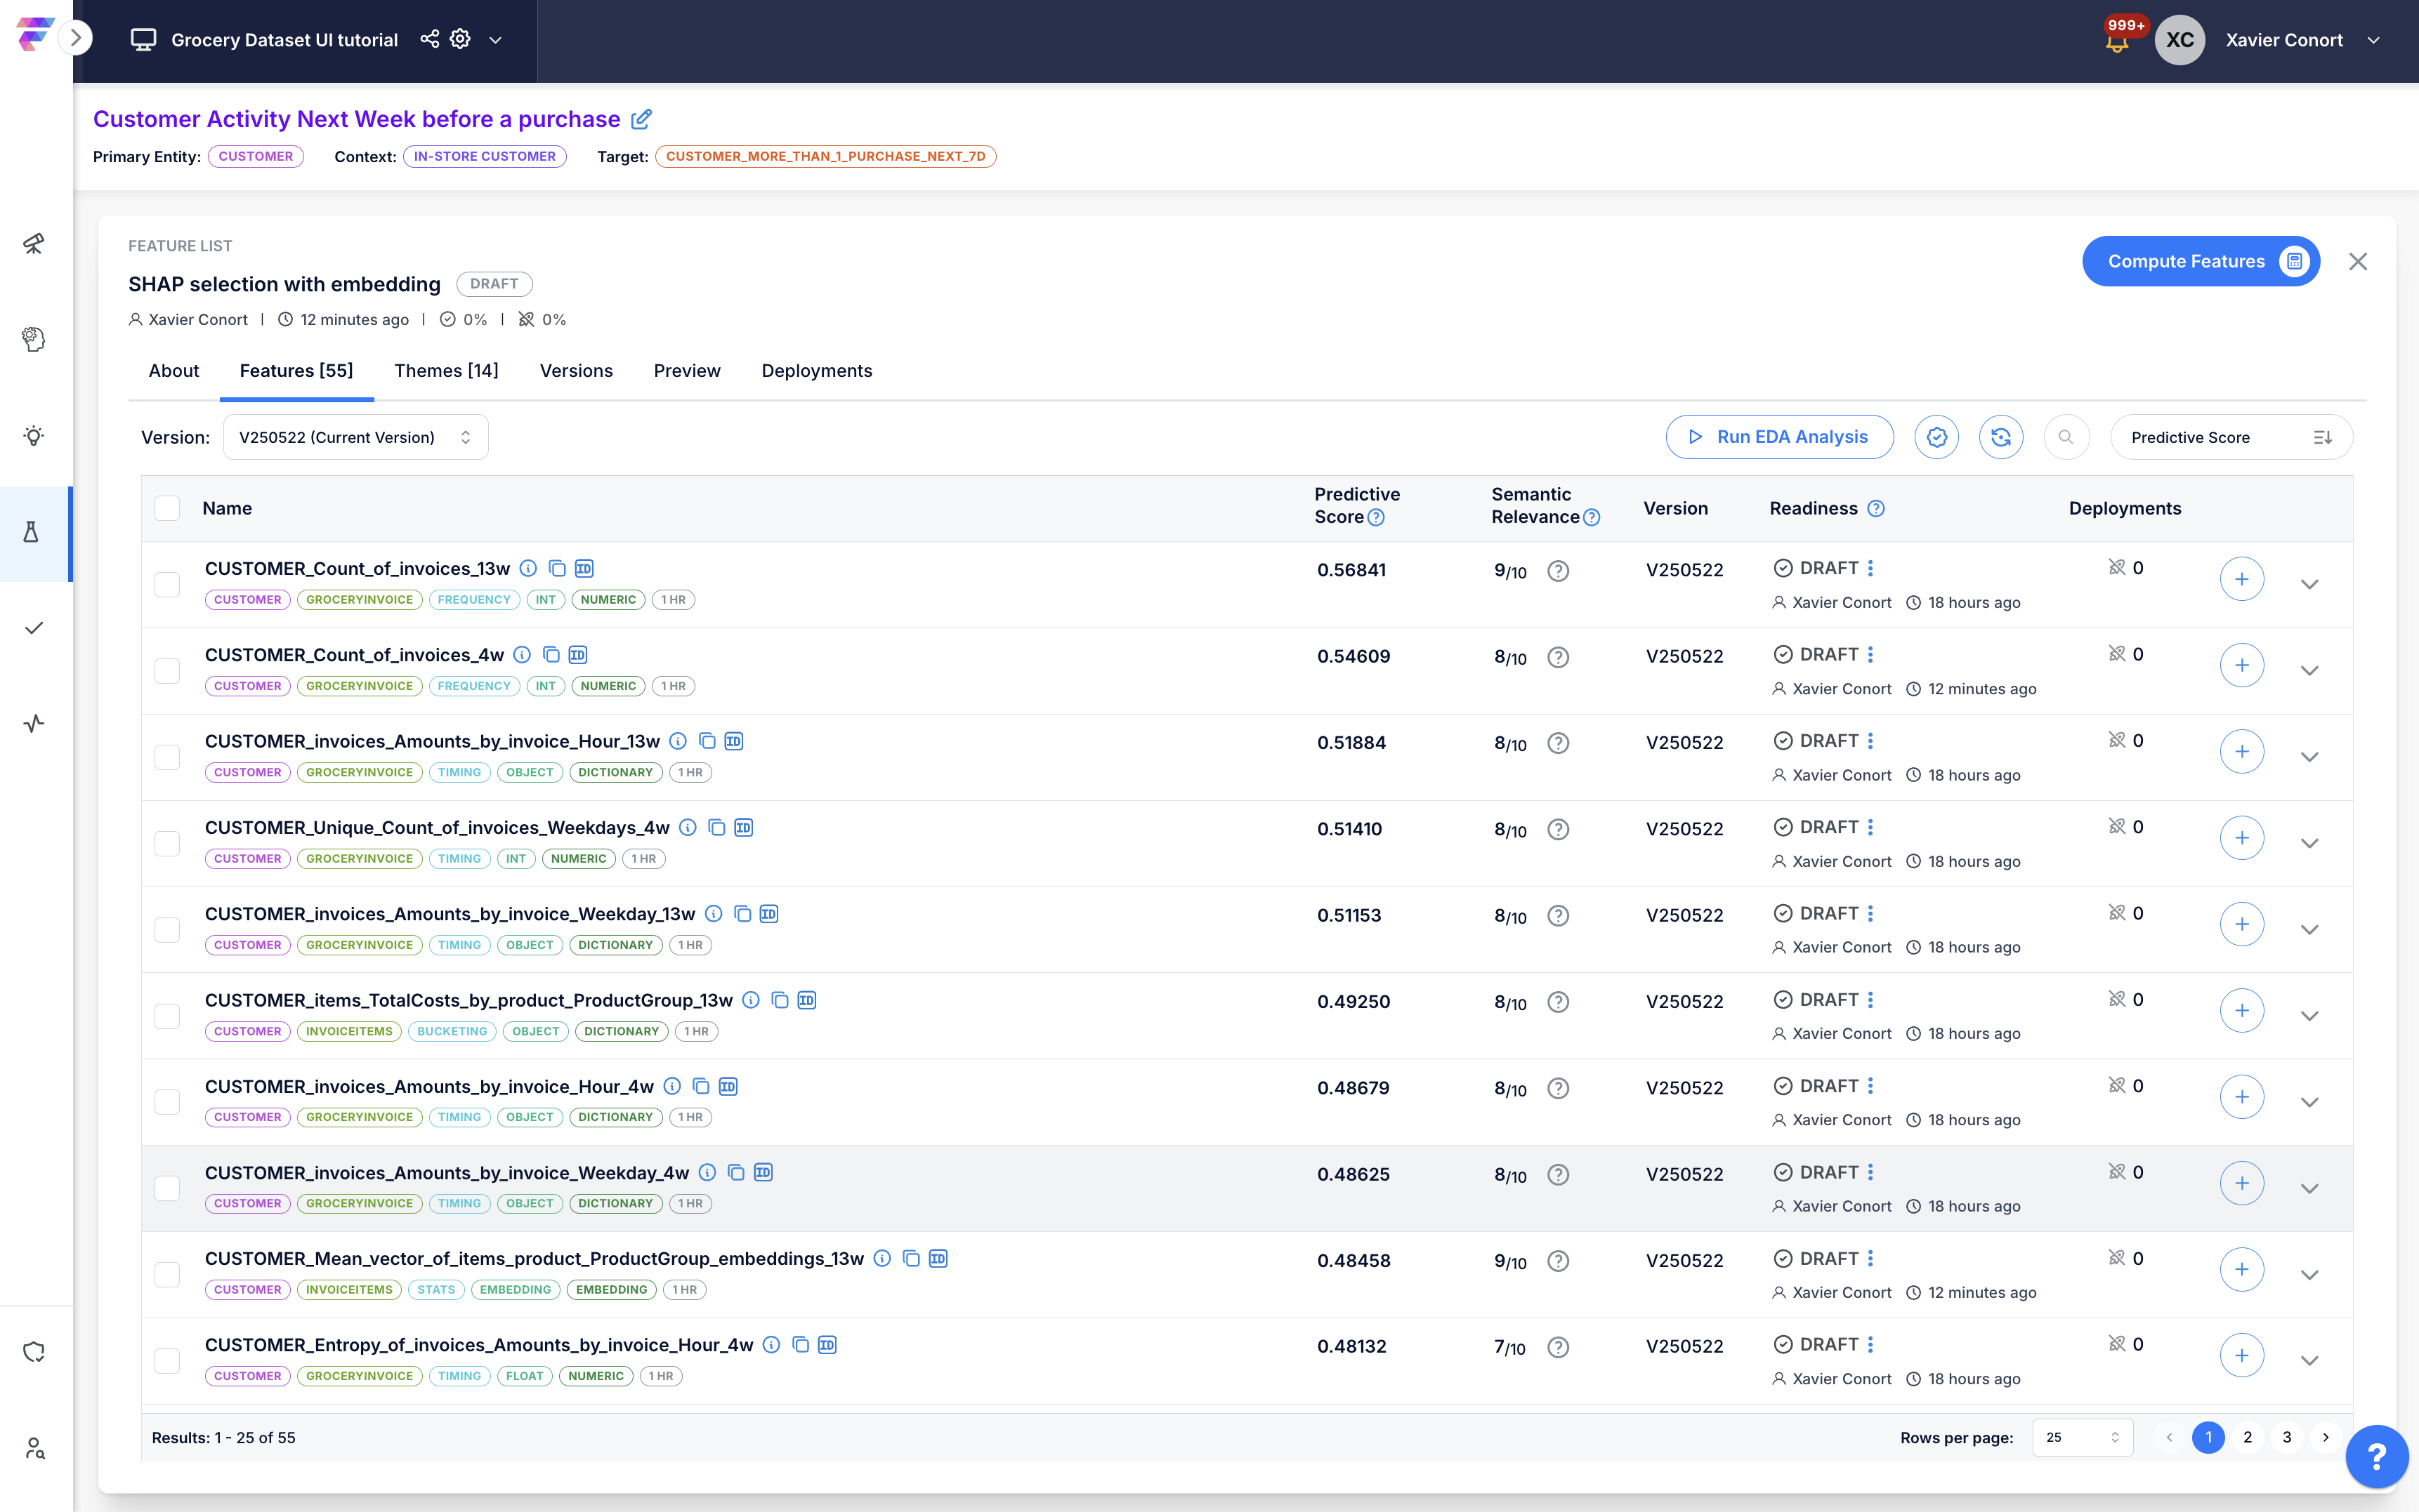The image size is (2419, 1512).
Task: Check the select-all checkbox in table header
Action: coord(167,508)
